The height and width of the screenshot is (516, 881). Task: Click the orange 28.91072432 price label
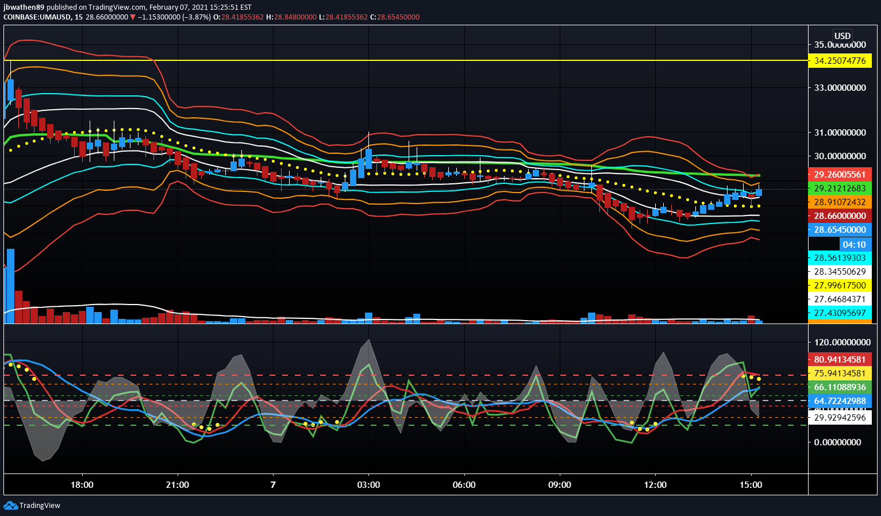[840, 202]
